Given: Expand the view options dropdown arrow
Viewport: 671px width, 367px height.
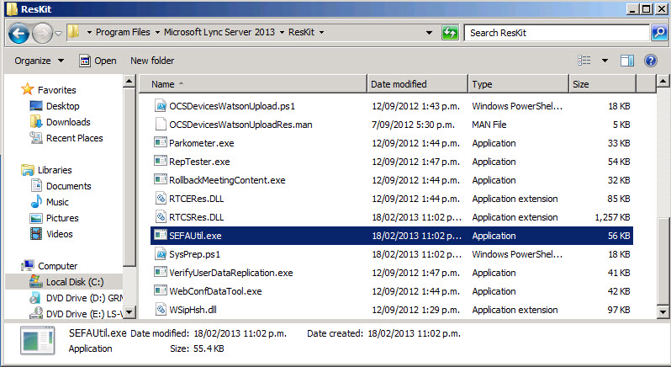Looking at the screenshot, I should [x=605, y=61].
